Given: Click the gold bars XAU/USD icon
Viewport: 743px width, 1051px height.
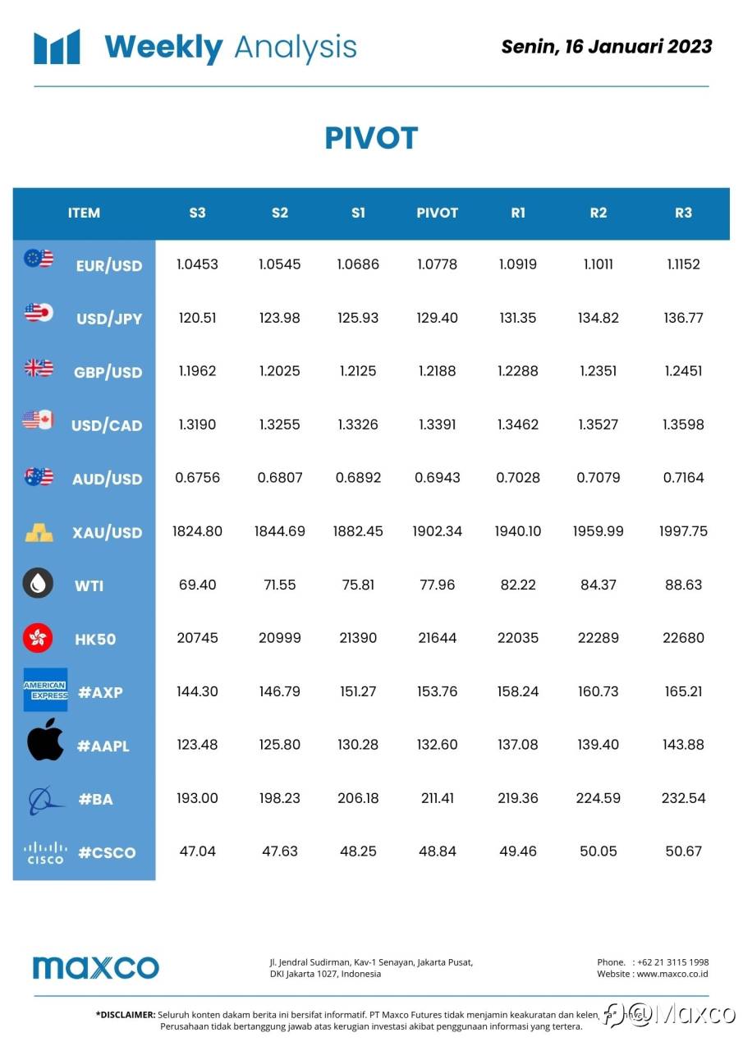Looking at the screenshot, I should click(x=38, y=531).
